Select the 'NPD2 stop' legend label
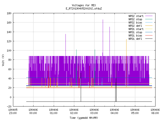160x120 pixels. [135, 19]
